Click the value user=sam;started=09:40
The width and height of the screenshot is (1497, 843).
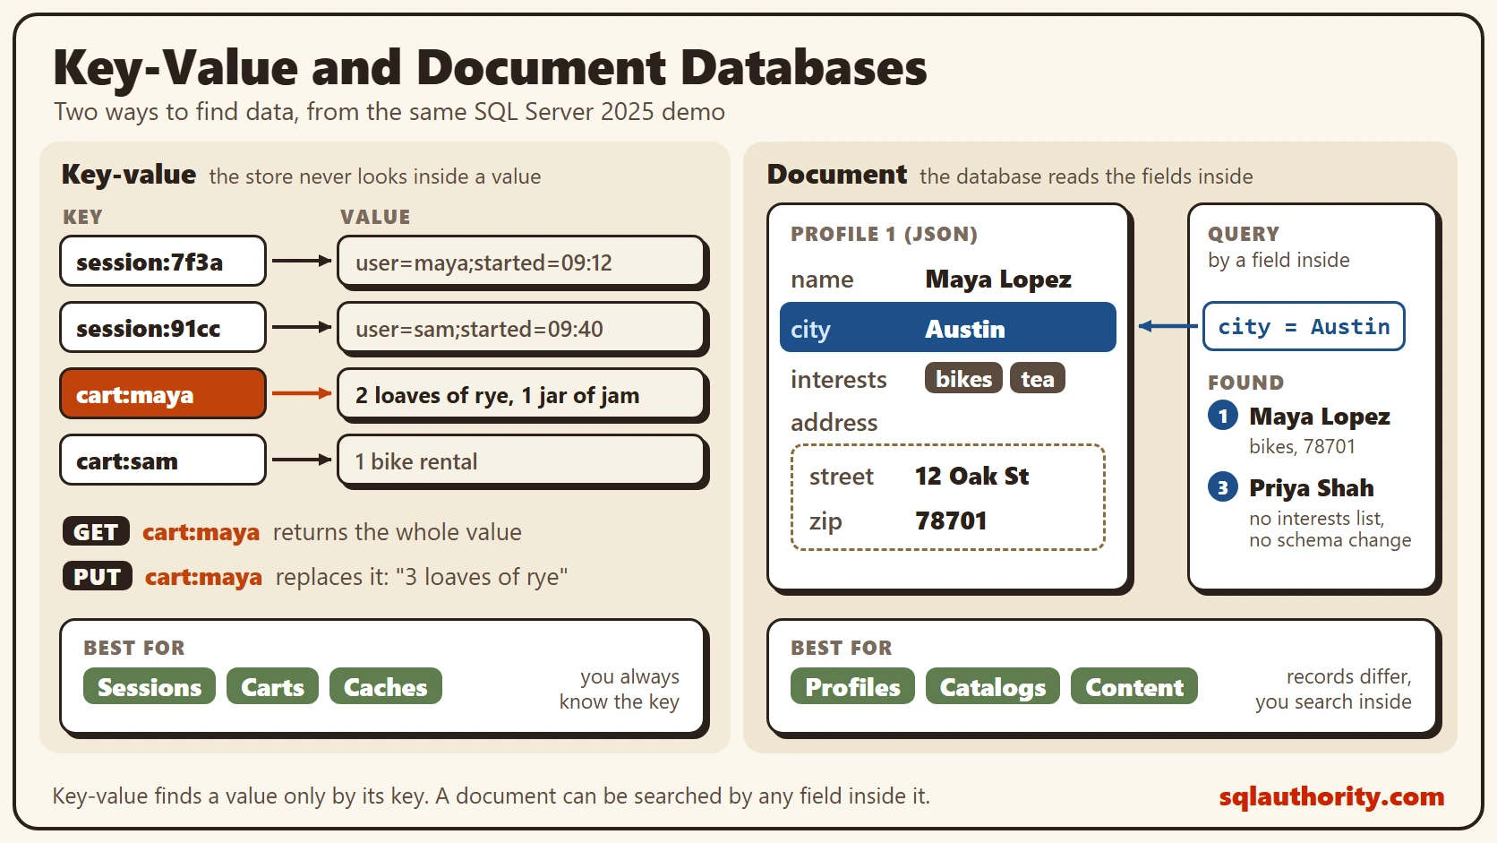click(522, 328)
